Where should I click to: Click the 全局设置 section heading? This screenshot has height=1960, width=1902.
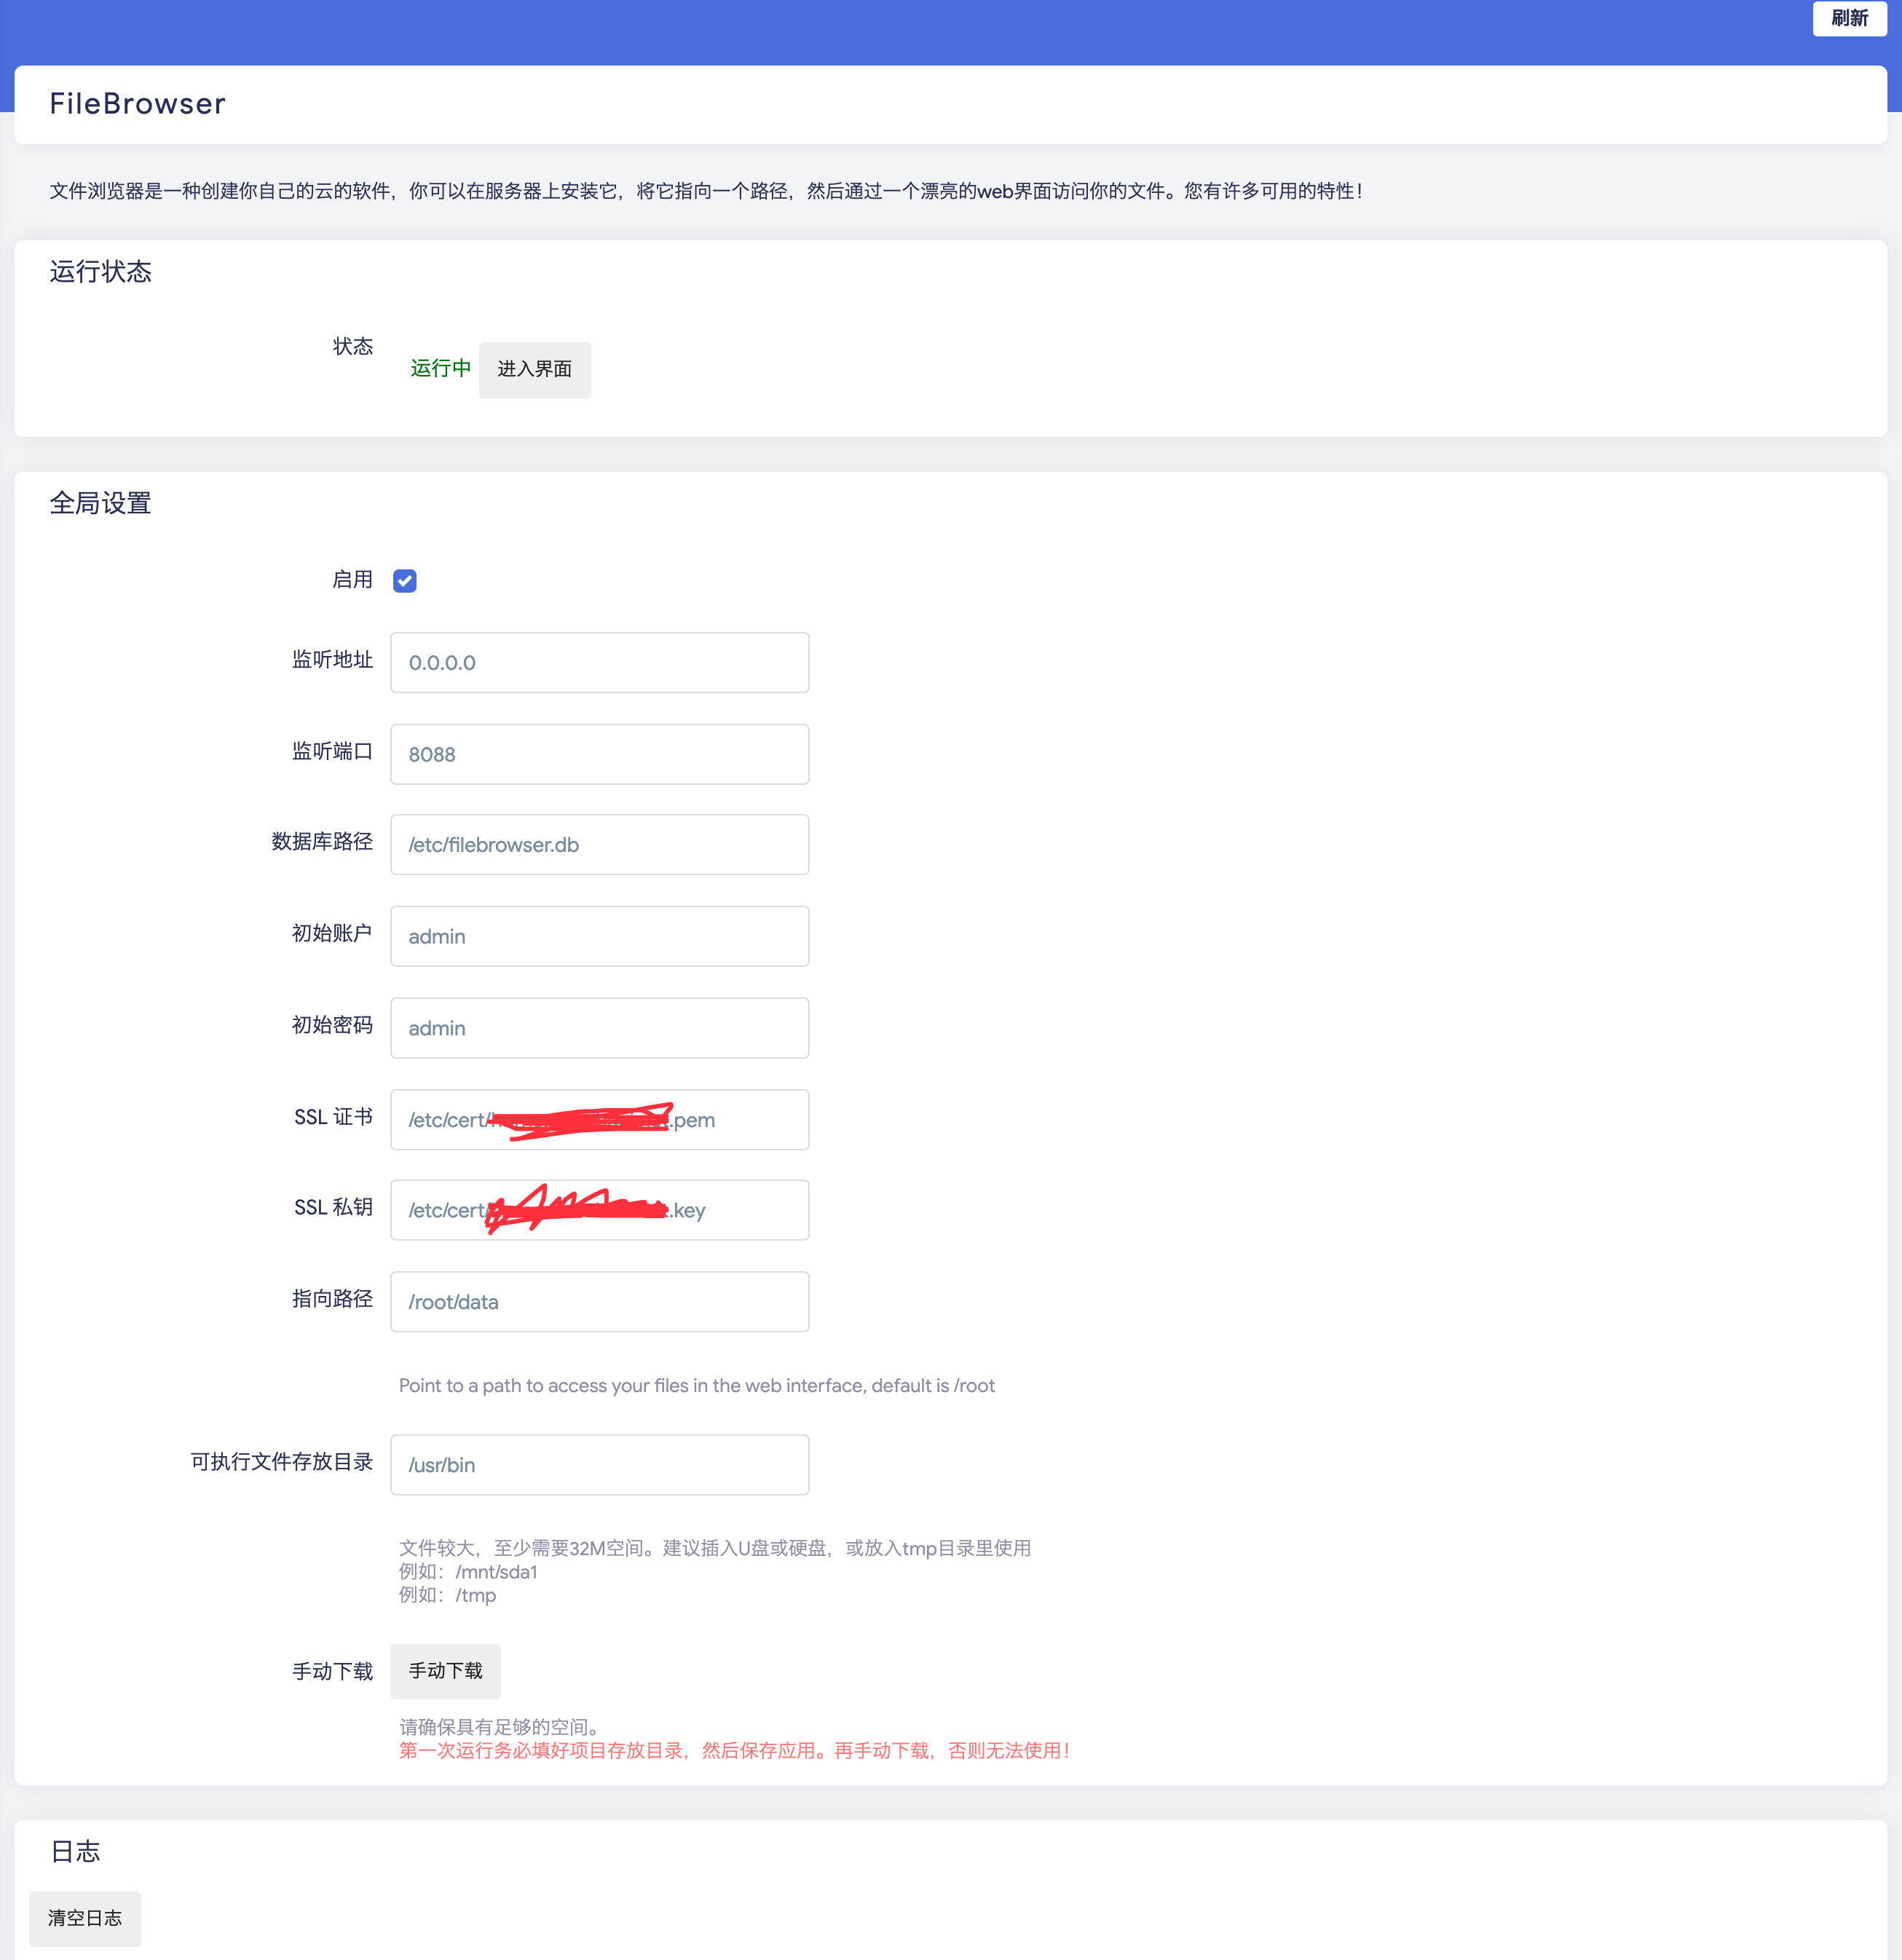(100, 503)
